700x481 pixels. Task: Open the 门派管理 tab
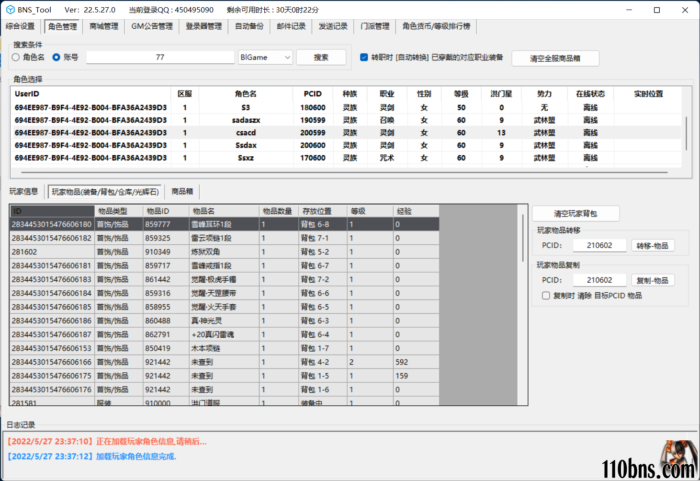pyautogui.click(x=375, y=26)
